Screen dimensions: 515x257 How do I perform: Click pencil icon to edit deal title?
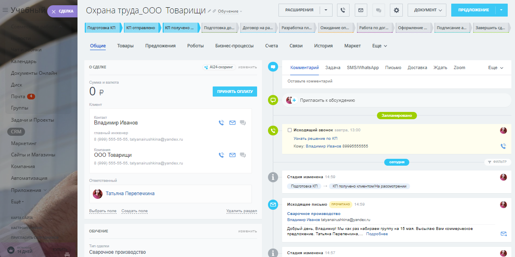click(x=209, y=11)
